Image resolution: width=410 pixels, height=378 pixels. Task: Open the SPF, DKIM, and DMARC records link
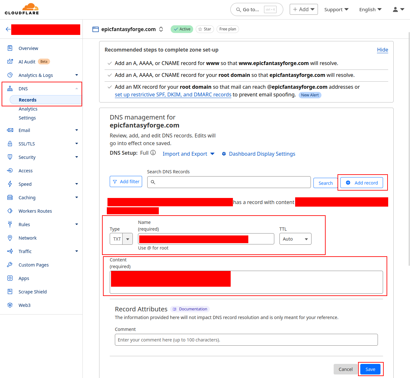[x=173, y=95]
